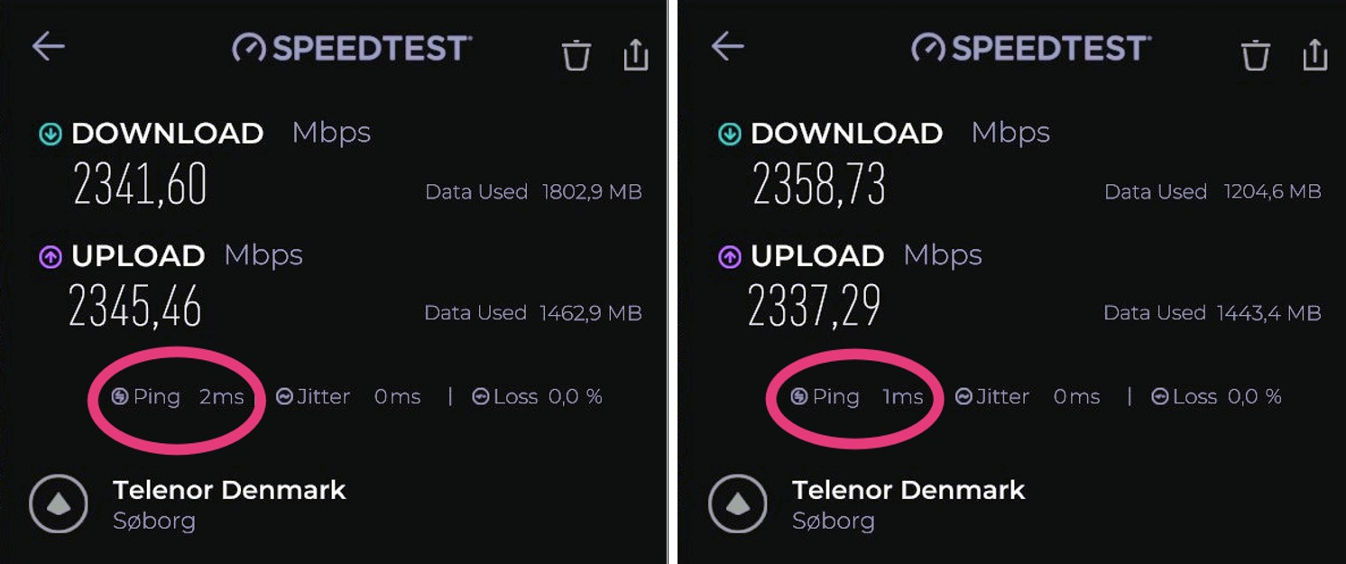Select the Ping 1ms reading
This screenshot has width=1346, height=564.
click(x=857, y=397)
